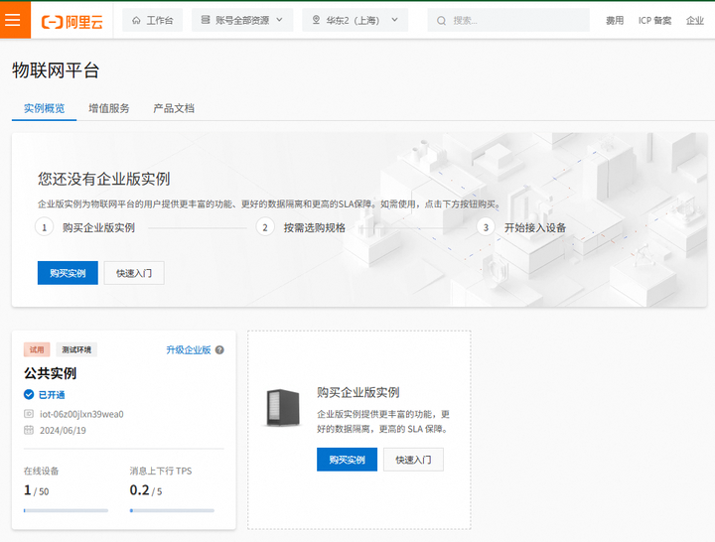Switch to the 实例概览 tab
This screenshot has height=542, width=715.
point(45,108)
